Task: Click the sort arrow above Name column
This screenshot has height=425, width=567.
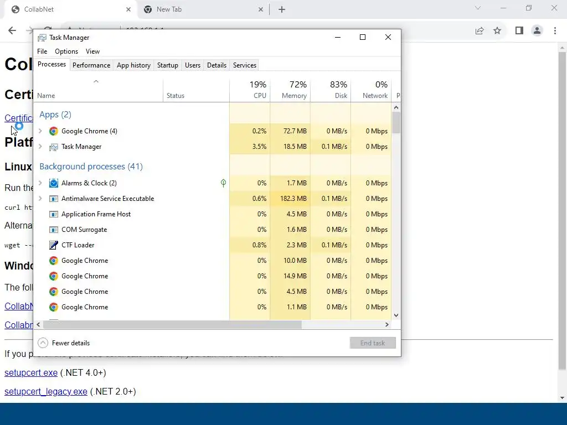Action: [x=96, y=82]
